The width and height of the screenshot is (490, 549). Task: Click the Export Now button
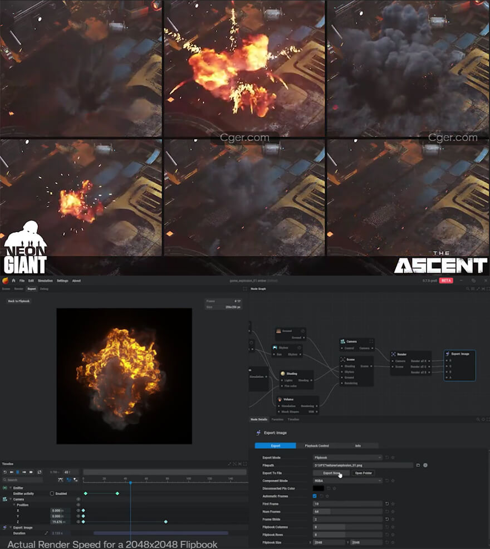pyautogui.click(x=331, y=473)
